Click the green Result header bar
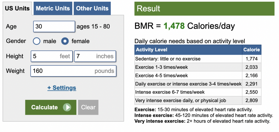 pyautogui.click(x=205, y=9)
